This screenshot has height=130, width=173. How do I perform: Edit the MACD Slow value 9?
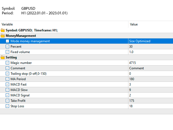click(x=151, y=90)
